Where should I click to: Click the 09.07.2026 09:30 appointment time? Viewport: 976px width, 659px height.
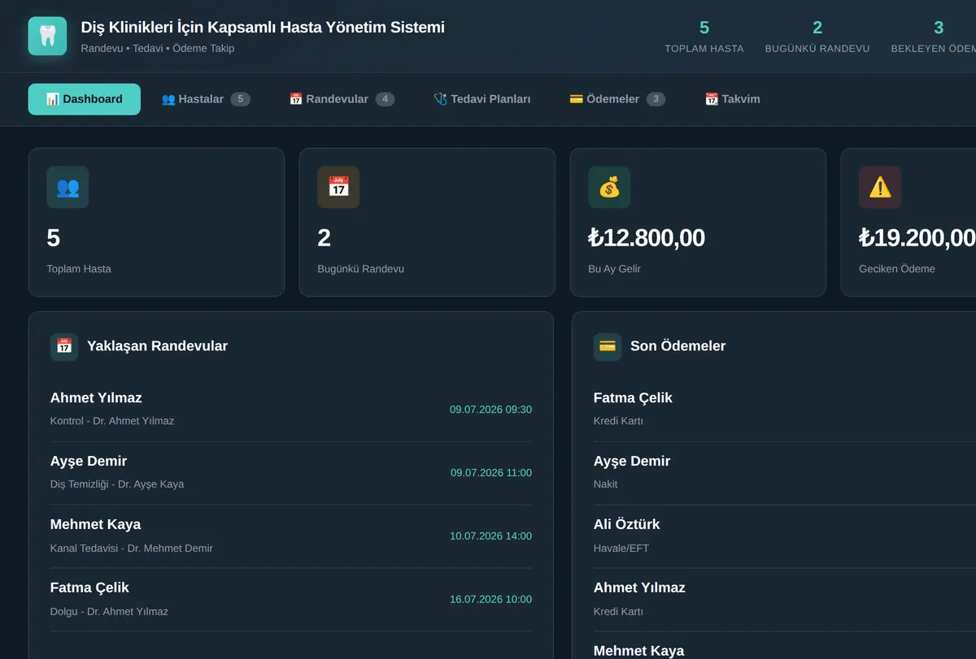pos(490,410)
